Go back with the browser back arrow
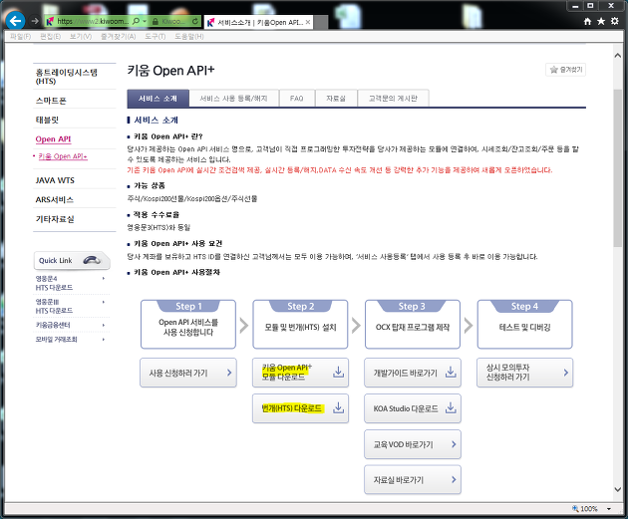 tap(16, 21)
